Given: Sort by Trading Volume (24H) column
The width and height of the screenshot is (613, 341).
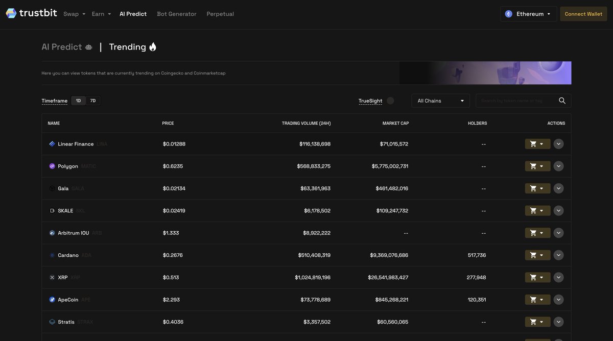Looking at the screenshot, I should pos(306,124).
